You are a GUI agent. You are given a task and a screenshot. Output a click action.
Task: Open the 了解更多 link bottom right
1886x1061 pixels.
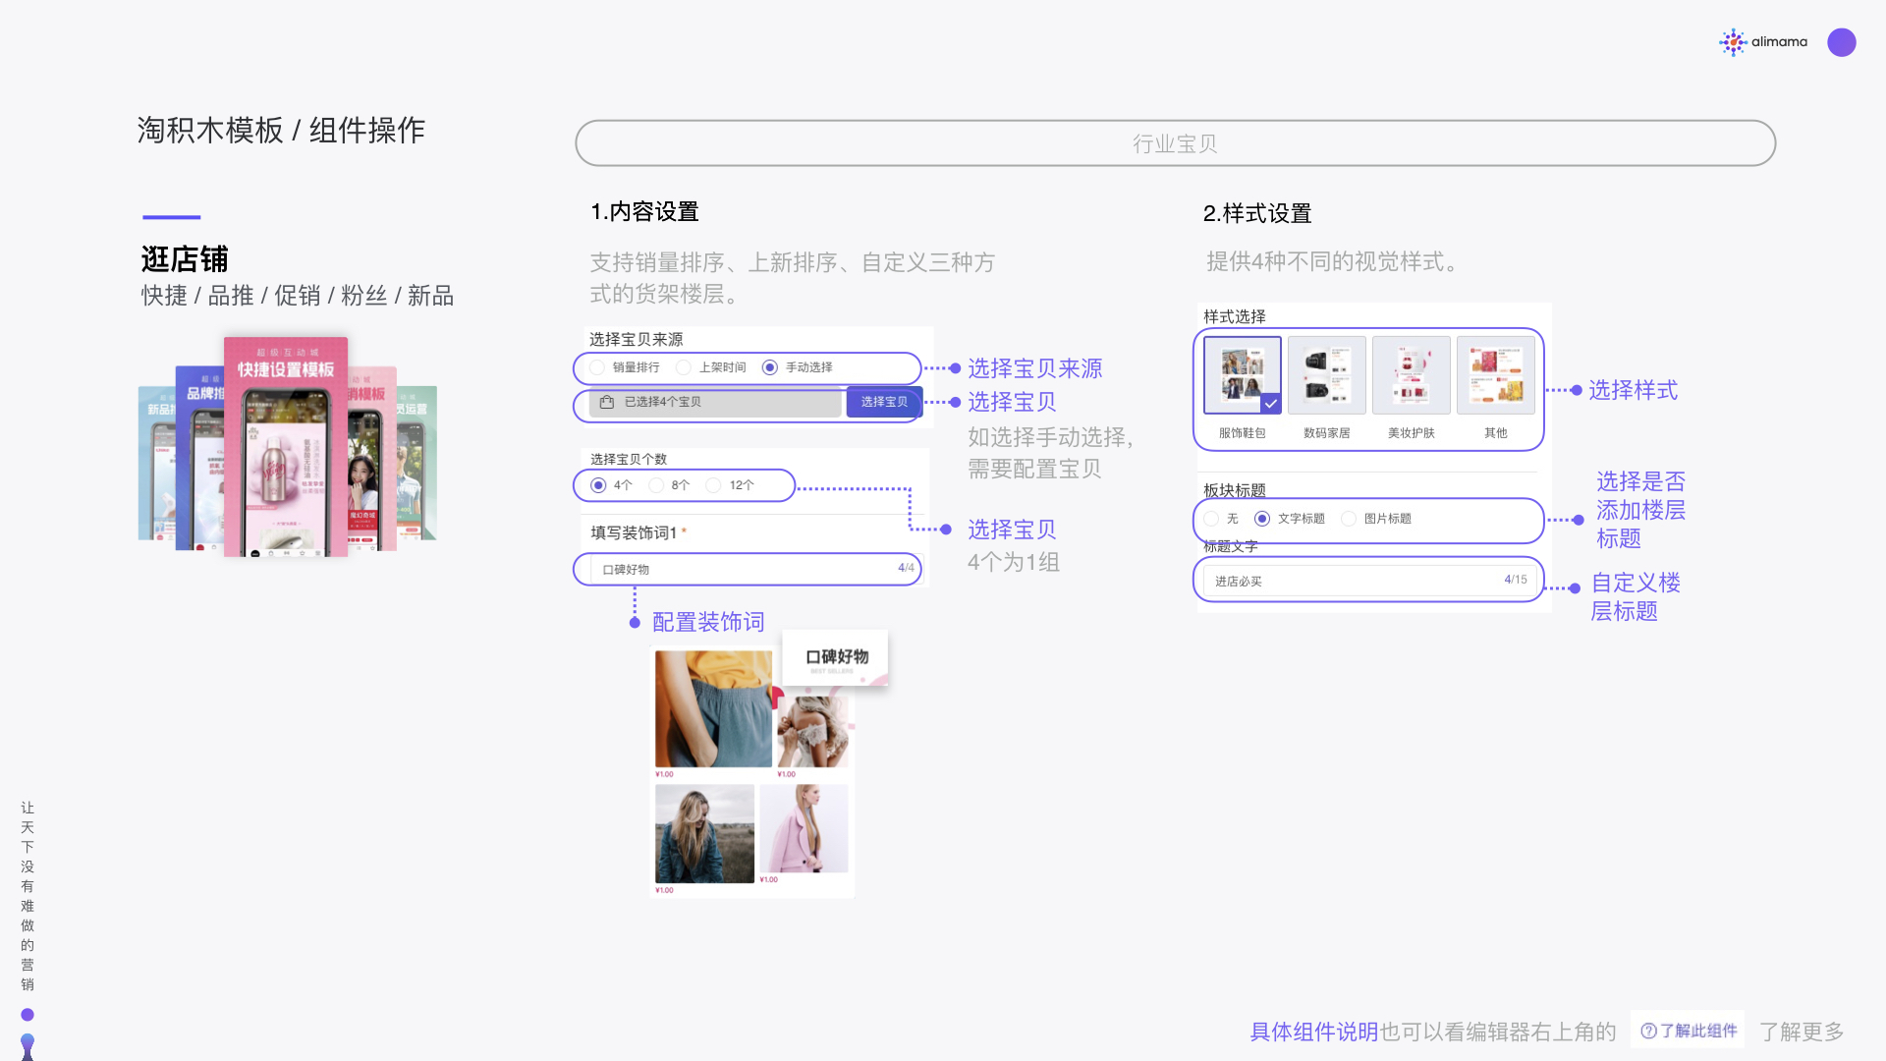pyautogui.click(x=1803, y=1032)
